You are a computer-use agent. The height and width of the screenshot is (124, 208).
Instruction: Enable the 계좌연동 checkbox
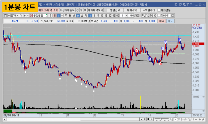point(159,10)
